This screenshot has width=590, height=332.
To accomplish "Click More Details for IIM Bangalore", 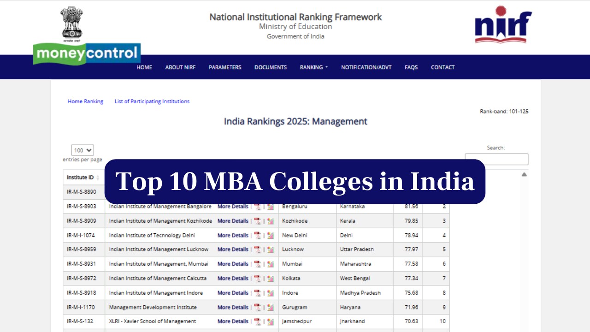I will (x=233, y=207).
